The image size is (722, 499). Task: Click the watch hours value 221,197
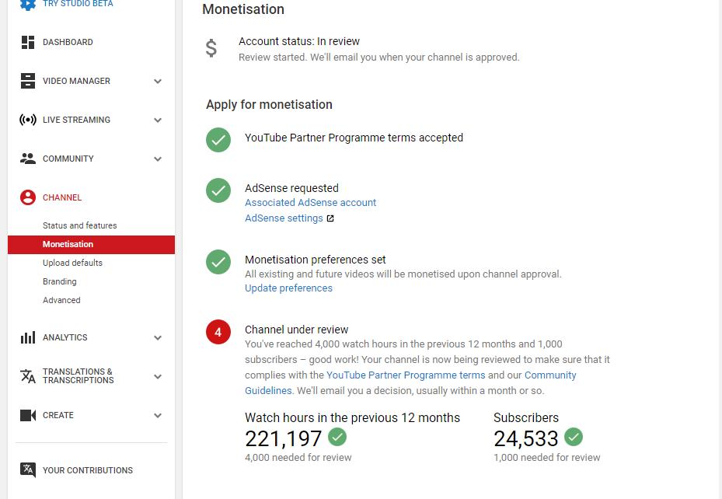283,438
